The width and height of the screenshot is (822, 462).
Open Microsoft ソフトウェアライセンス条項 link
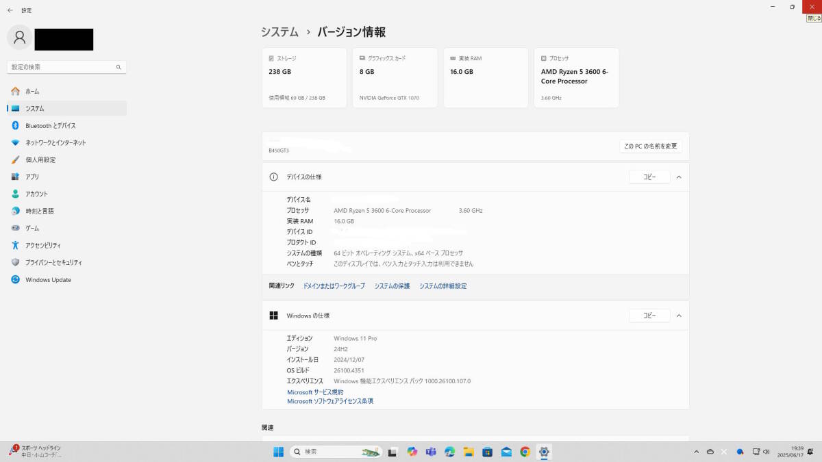330,401
